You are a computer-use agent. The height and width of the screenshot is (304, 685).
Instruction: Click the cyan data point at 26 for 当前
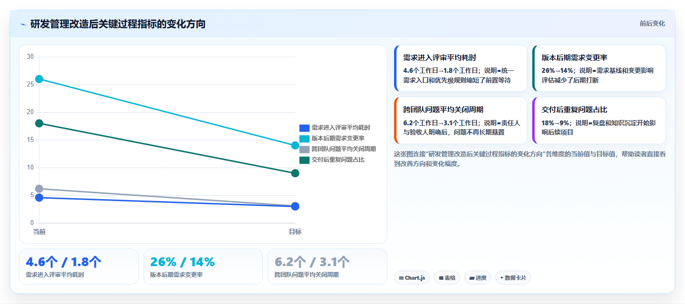(39, 79)
